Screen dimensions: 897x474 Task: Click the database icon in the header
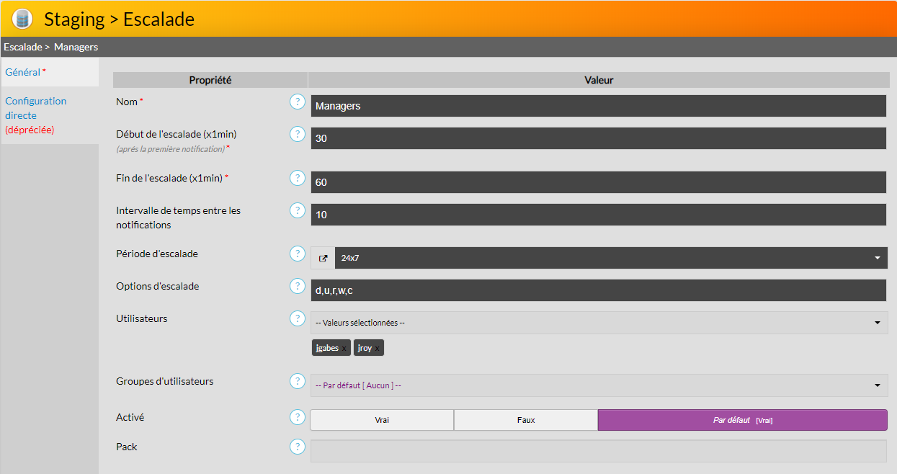(x=22, y=19)
